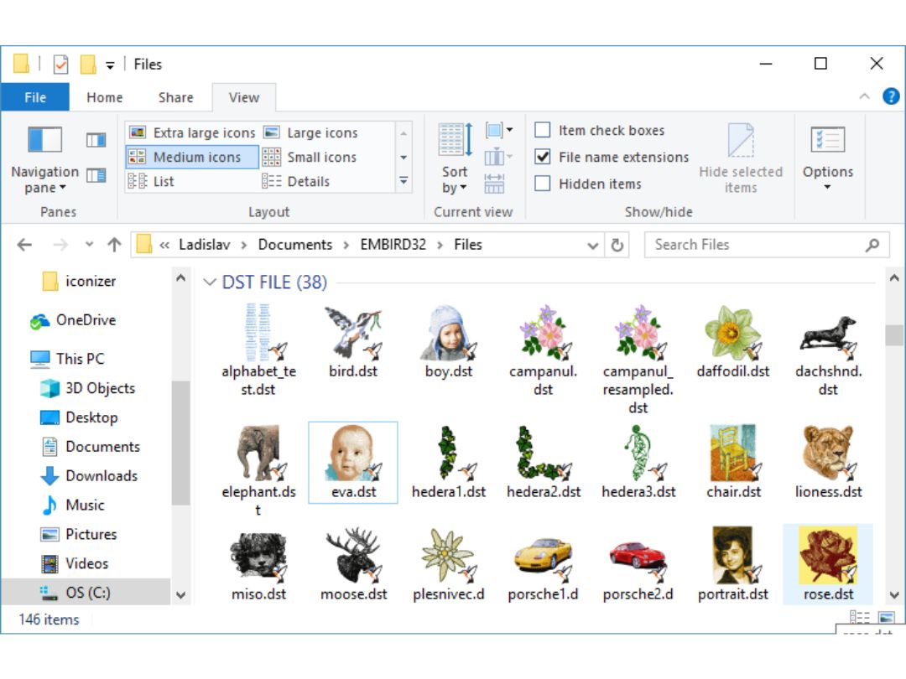Click New folder icon in title bar
The image size is (906, 679).
(88, 64)
